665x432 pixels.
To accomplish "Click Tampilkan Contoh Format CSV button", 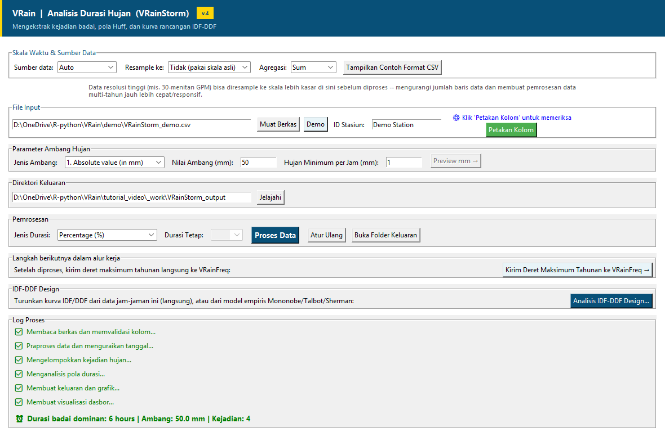I will tap(392, 67).
